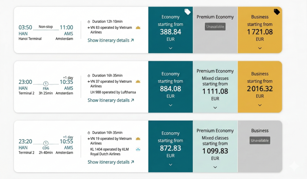Image resolution: width=307 pixels, height=179 pixels.
Task: Expand the 872.83 EUR Economy fare chevron
Action: click(x=170, y=165)
